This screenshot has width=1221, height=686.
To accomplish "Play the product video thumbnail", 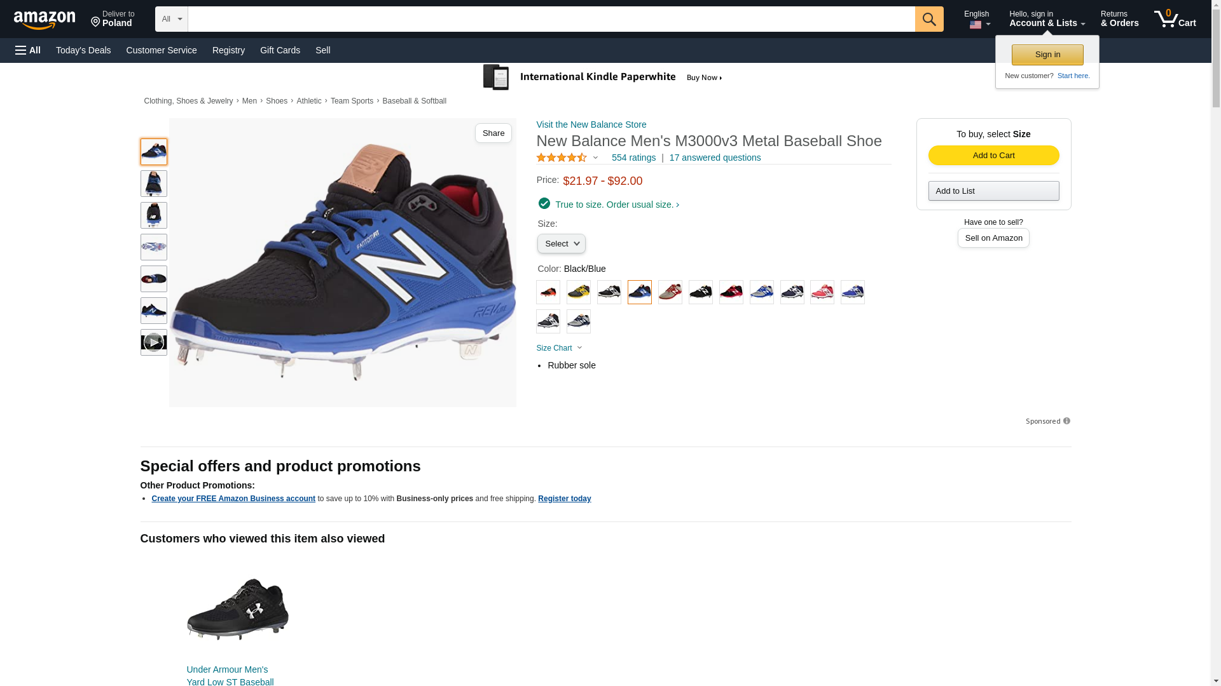I will pyautogui.click(x=153, y=342).
